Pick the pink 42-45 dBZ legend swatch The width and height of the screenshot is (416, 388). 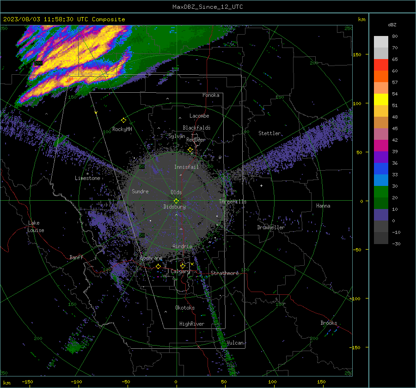[x=381, y=134]
